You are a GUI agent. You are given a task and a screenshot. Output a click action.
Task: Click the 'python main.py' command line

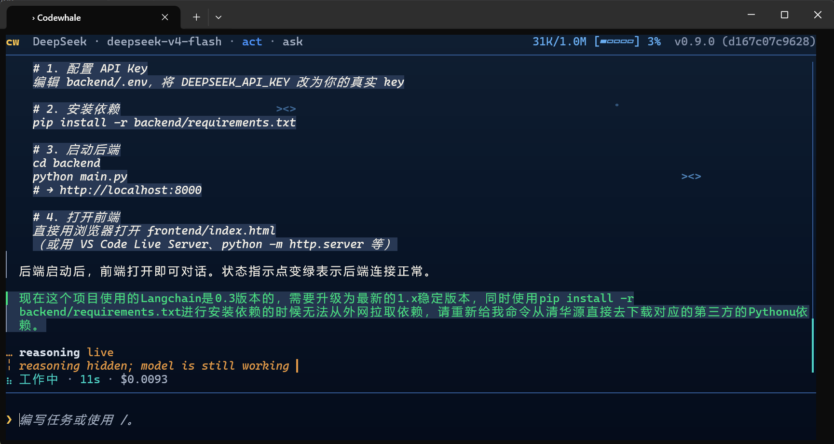[x=80, y=177]
